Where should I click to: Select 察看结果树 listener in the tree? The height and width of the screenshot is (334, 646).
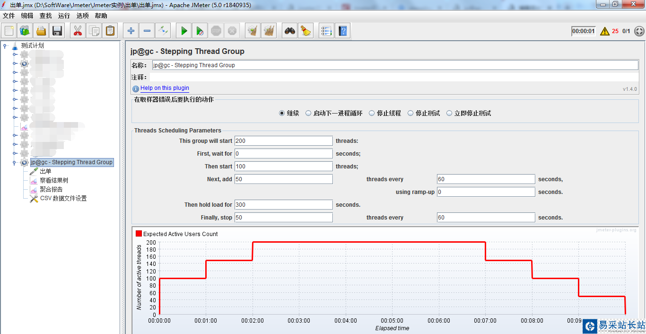coord(54,180)
